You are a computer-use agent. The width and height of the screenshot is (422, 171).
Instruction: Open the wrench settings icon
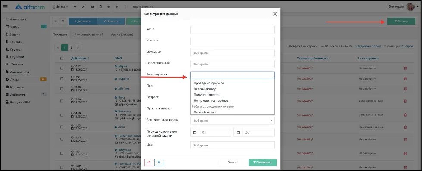click(84, 7)
